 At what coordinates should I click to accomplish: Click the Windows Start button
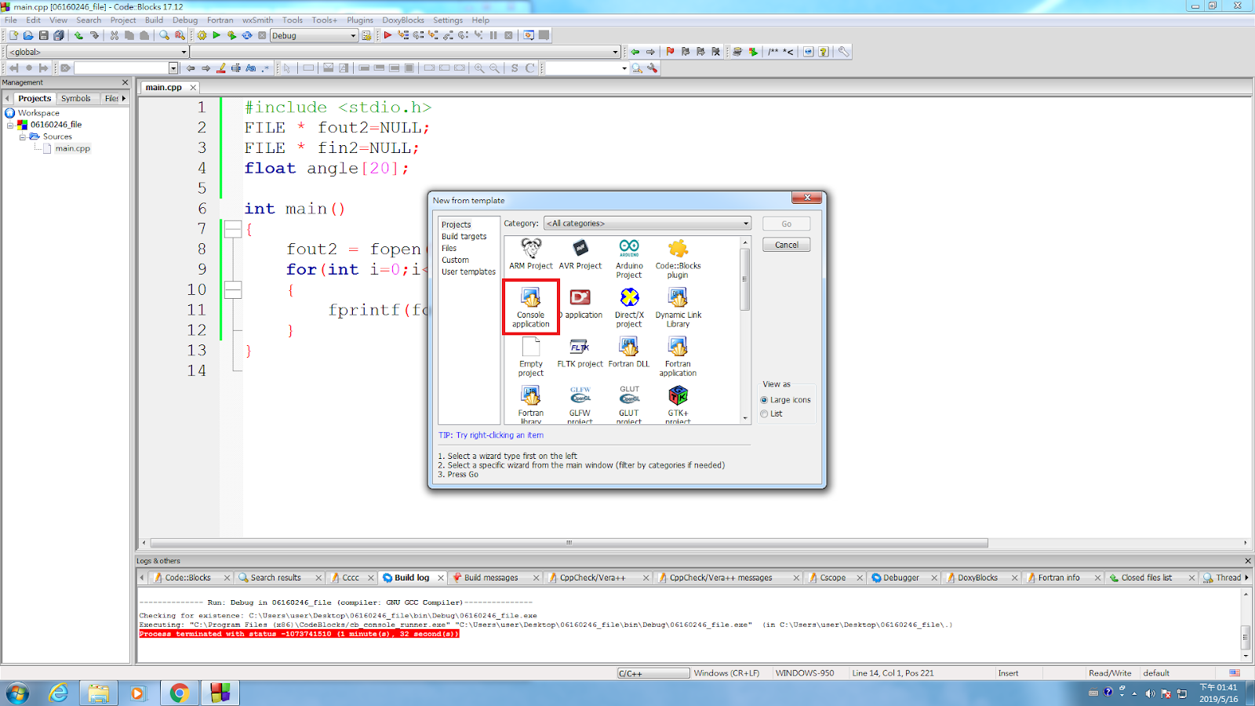pos(17,693)
